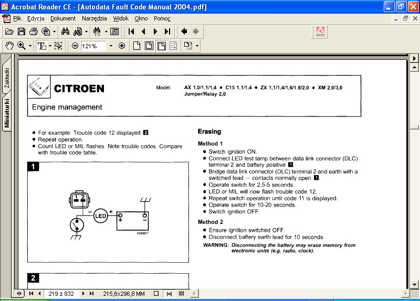
Task: Click the horizontal scrollbar left arrow
Action: [x=194, y=294]
